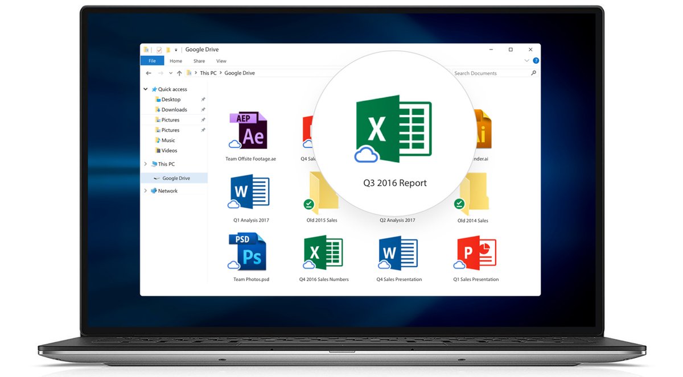
Task: Click the green synced checkmark on Old 2014 Sales
Action: (x=459, y=204)
